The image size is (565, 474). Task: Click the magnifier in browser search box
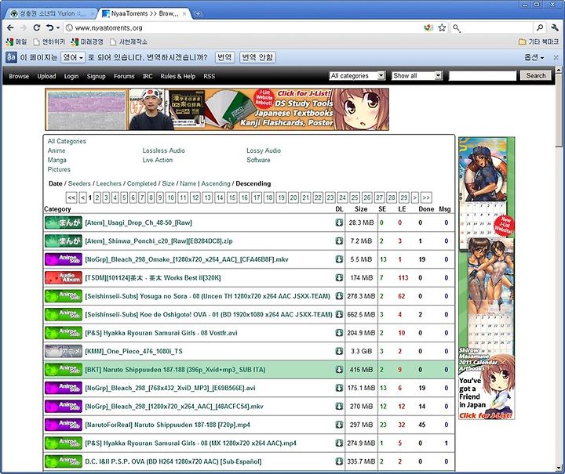539,27
